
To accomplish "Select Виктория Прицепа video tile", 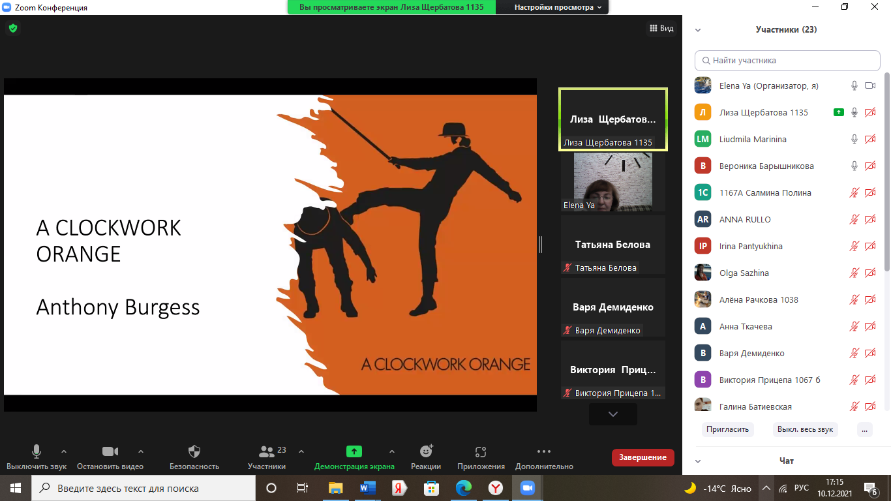I will point(613,370).
